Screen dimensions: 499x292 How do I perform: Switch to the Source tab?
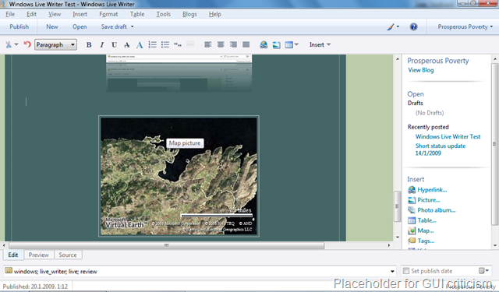[x=68, y=255]
